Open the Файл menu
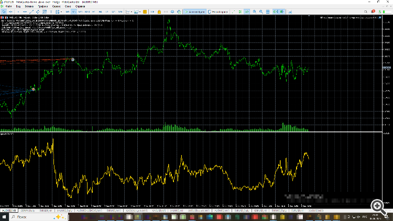This screenshot has width=393, height=221. (8, 6)
